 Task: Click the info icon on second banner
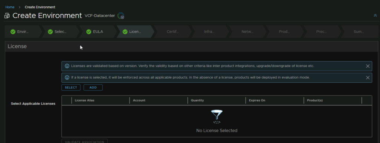click(67, 78)
